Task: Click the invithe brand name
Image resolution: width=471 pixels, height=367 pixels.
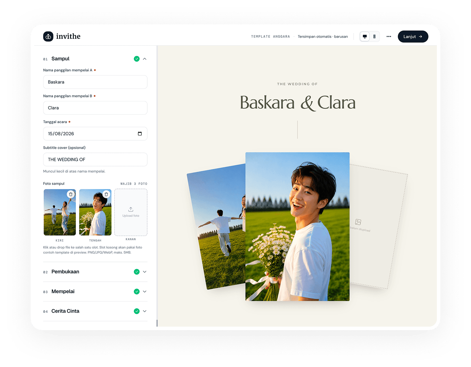Action: click(x=68, y=37)
